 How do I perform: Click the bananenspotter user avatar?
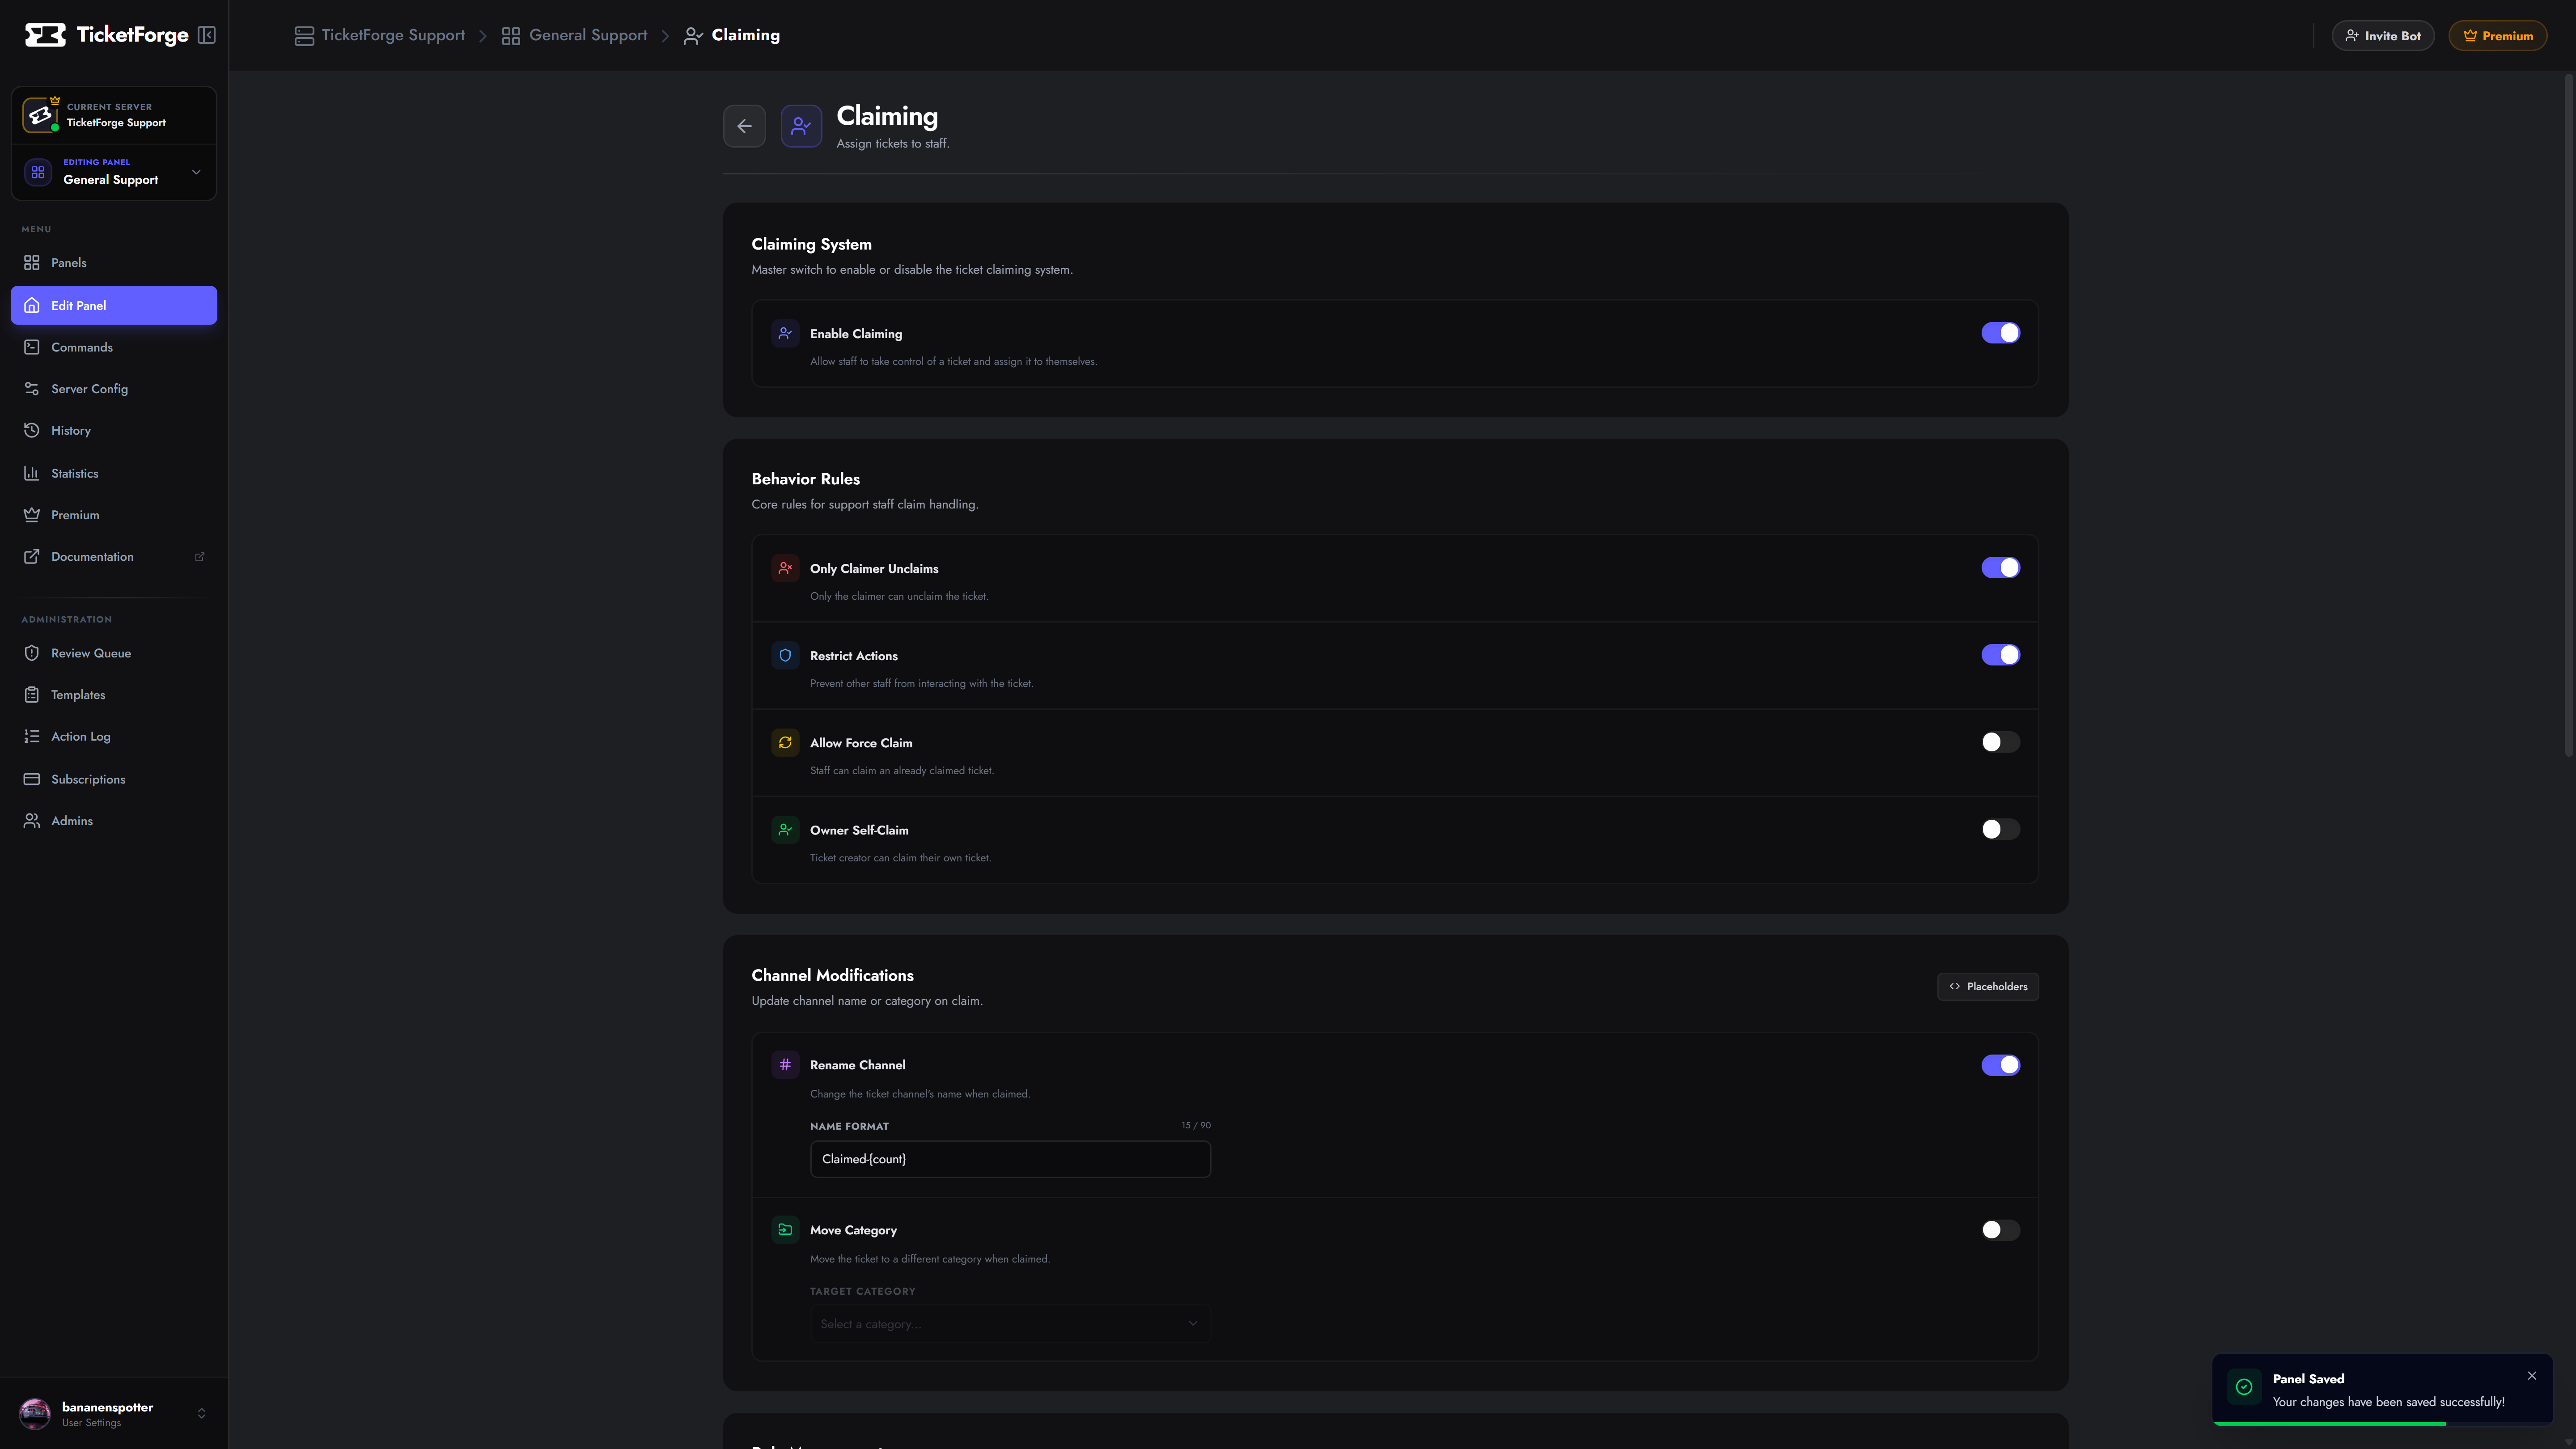tap(35, 1413)
